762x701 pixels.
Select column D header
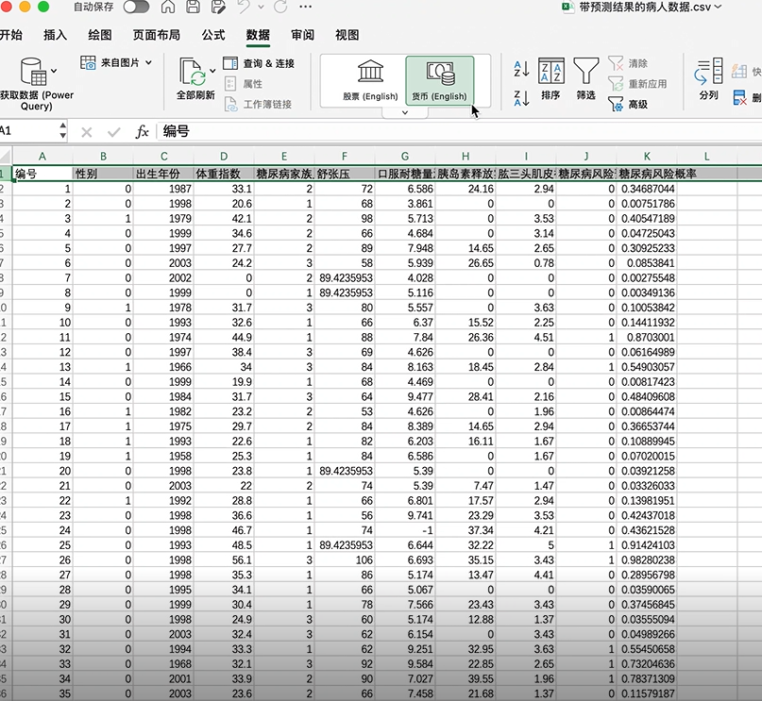coord(224,157)
